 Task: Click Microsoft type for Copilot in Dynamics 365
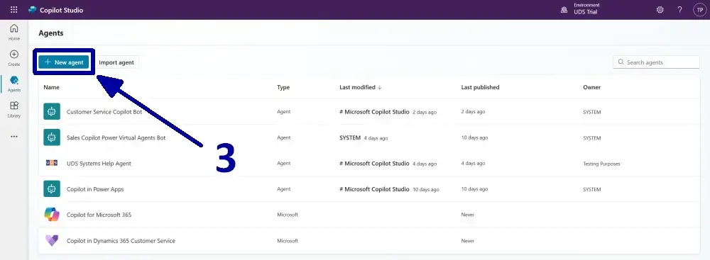[288, 241]
